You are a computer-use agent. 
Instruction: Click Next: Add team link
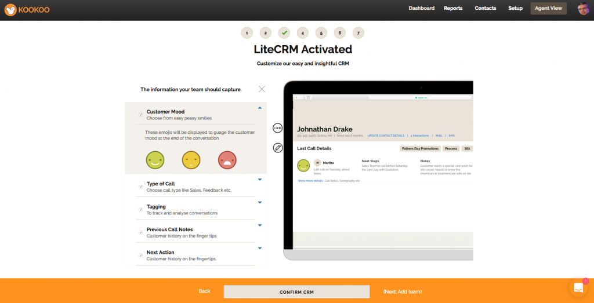403,291
